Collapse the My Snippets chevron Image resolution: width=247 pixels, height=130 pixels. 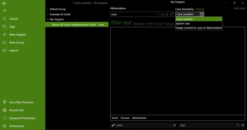tap(48, 19)
